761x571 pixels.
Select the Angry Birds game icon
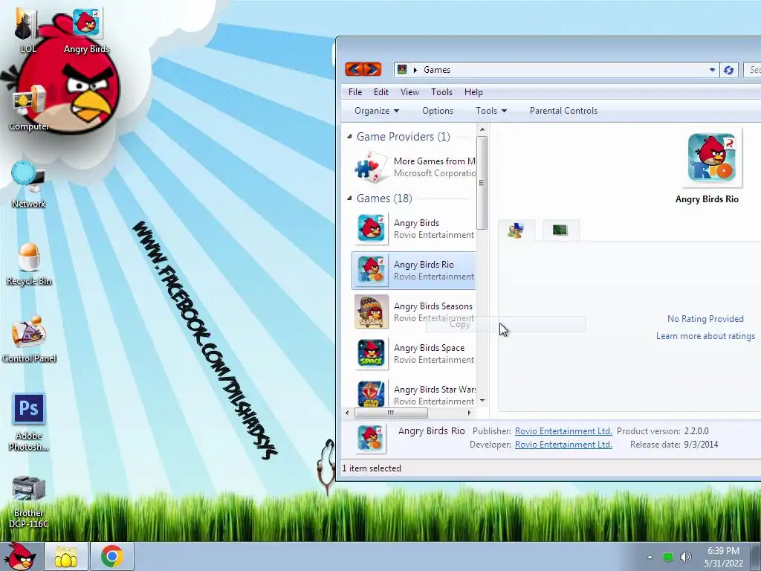tap(371, 228)
